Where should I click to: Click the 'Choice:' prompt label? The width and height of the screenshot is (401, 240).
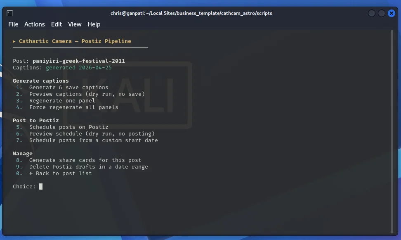click(x=24, y=186)
